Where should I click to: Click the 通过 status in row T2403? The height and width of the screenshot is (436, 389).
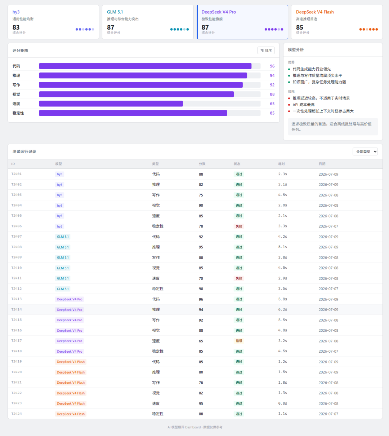pyautogui.click(x=239, y=195)
